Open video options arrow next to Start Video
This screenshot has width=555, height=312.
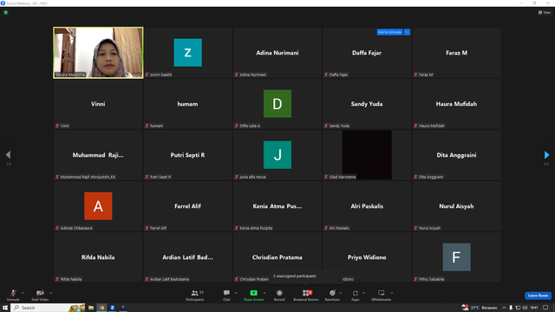[50, 293]
